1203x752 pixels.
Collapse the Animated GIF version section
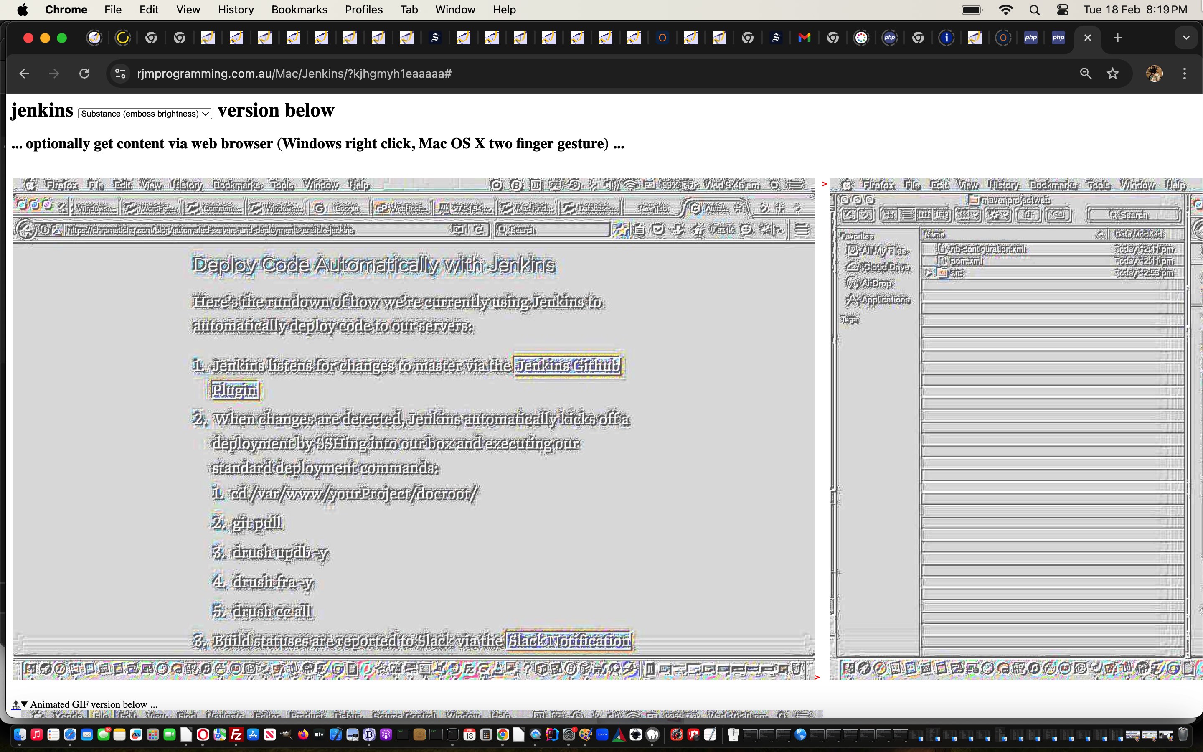(24, 704)
